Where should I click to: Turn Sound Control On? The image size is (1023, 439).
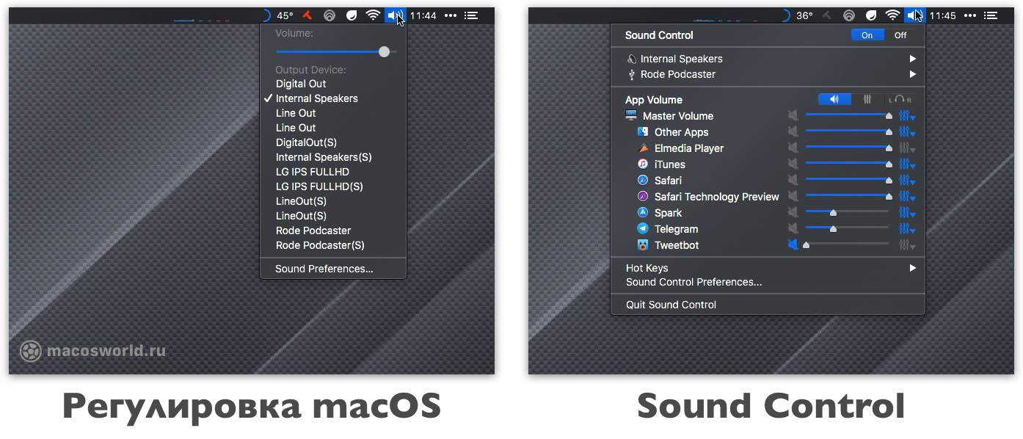coord(867,35)
